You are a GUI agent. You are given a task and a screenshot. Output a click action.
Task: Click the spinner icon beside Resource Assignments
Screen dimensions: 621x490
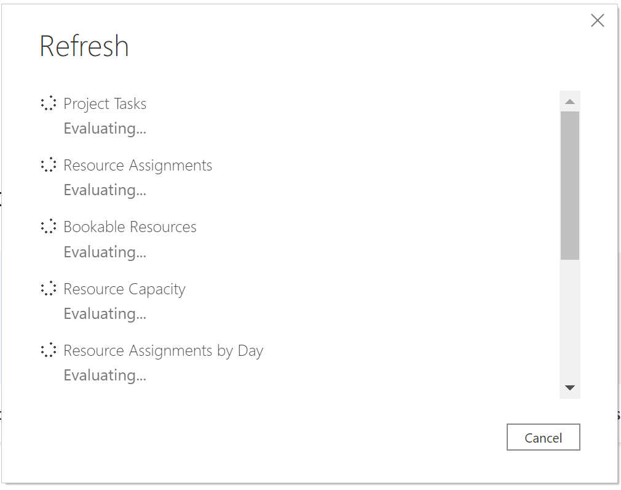click(49, 165)
